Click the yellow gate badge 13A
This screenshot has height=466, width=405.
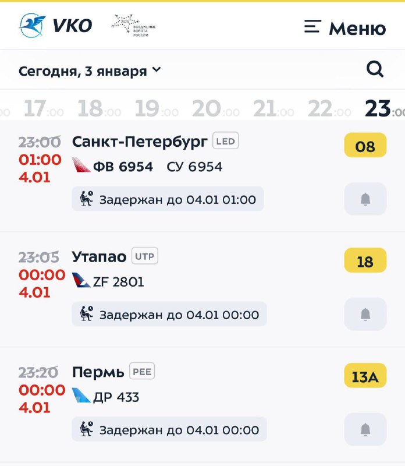click(x=365, y=376)
